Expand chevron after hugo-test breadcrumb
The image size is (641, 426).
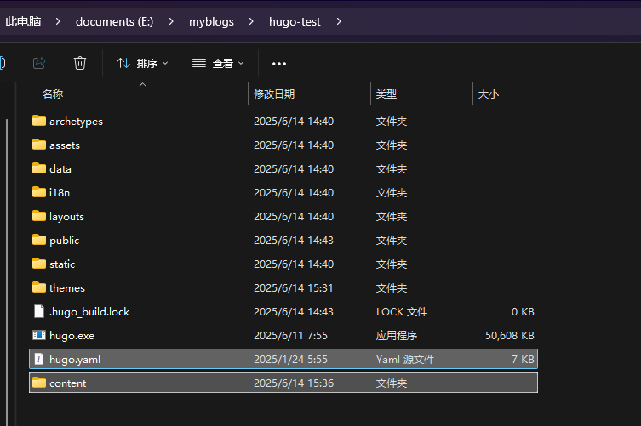(339, 21)
